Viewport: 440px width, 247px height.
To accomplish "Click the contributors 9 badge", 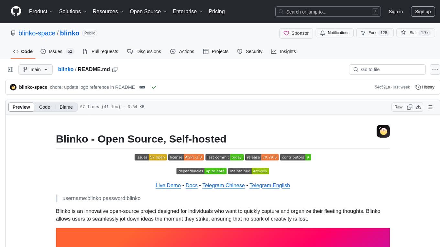I will click(295, 157).
